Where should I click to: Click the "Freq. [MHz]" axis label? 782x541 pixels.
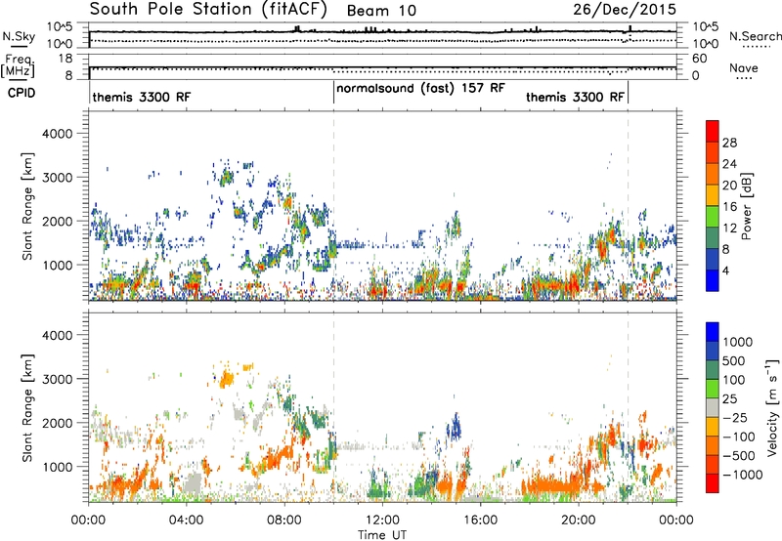tap(18, 65)
